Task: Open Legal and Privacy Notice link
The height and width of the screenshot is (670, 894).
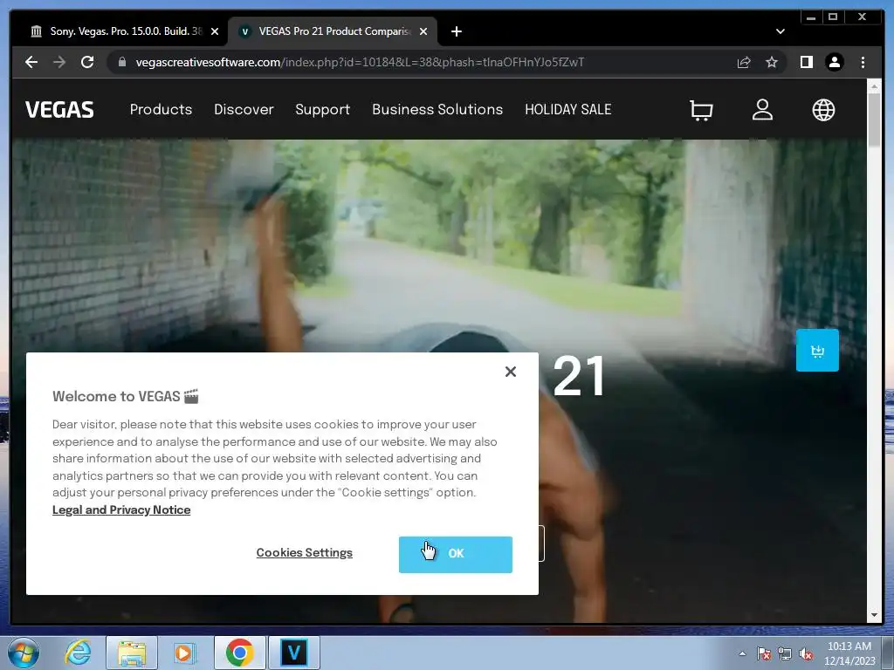Action: click(121, 509)
